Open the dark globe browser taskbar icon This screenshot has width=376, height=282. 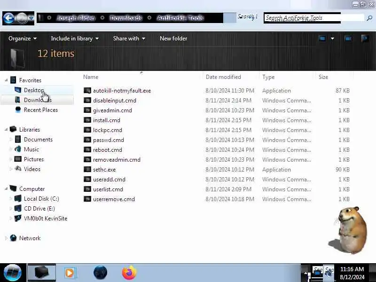(100, 273)
